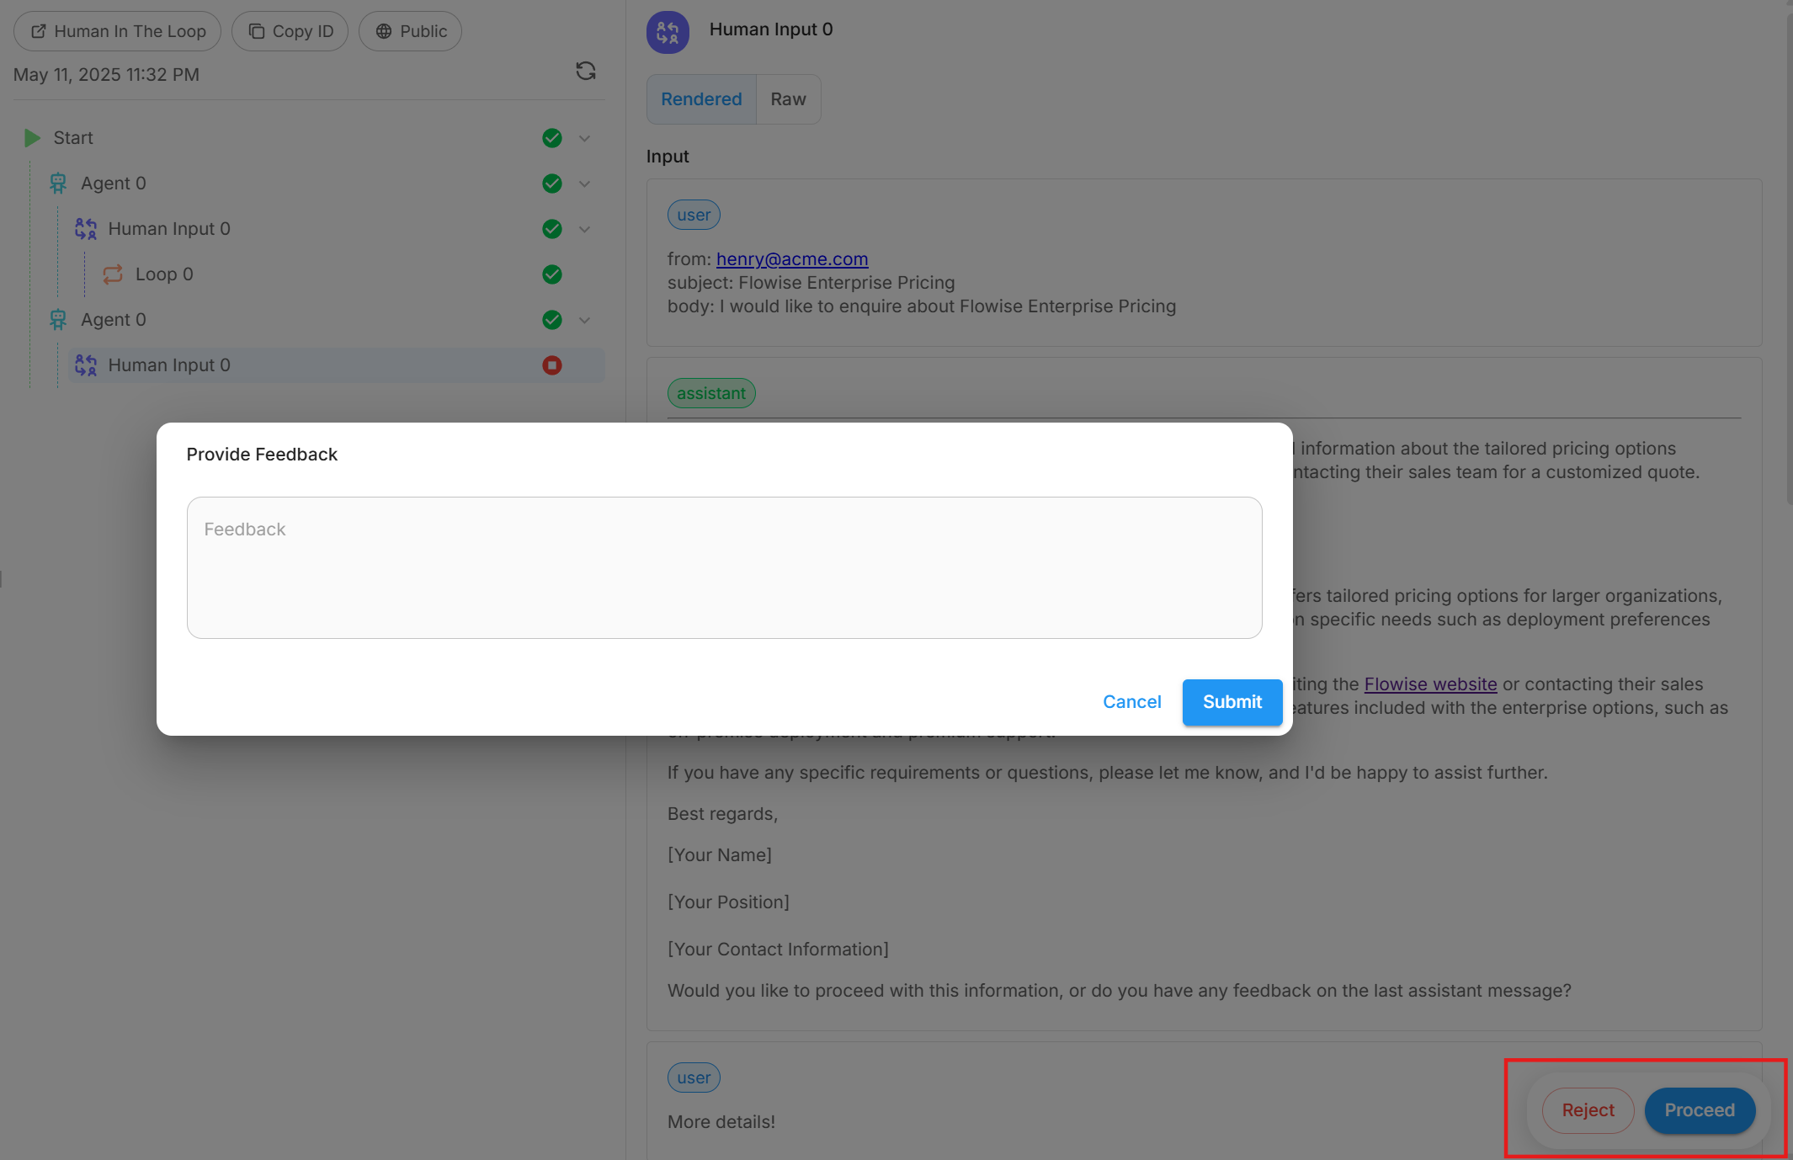Click the second Agent 0 robot icon
The image size is (1793, 1160).
[58, 320]
